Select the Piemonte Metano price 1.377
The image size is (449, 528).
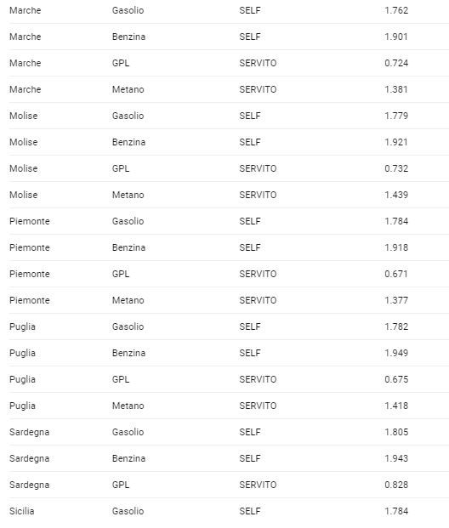point(396,300)
